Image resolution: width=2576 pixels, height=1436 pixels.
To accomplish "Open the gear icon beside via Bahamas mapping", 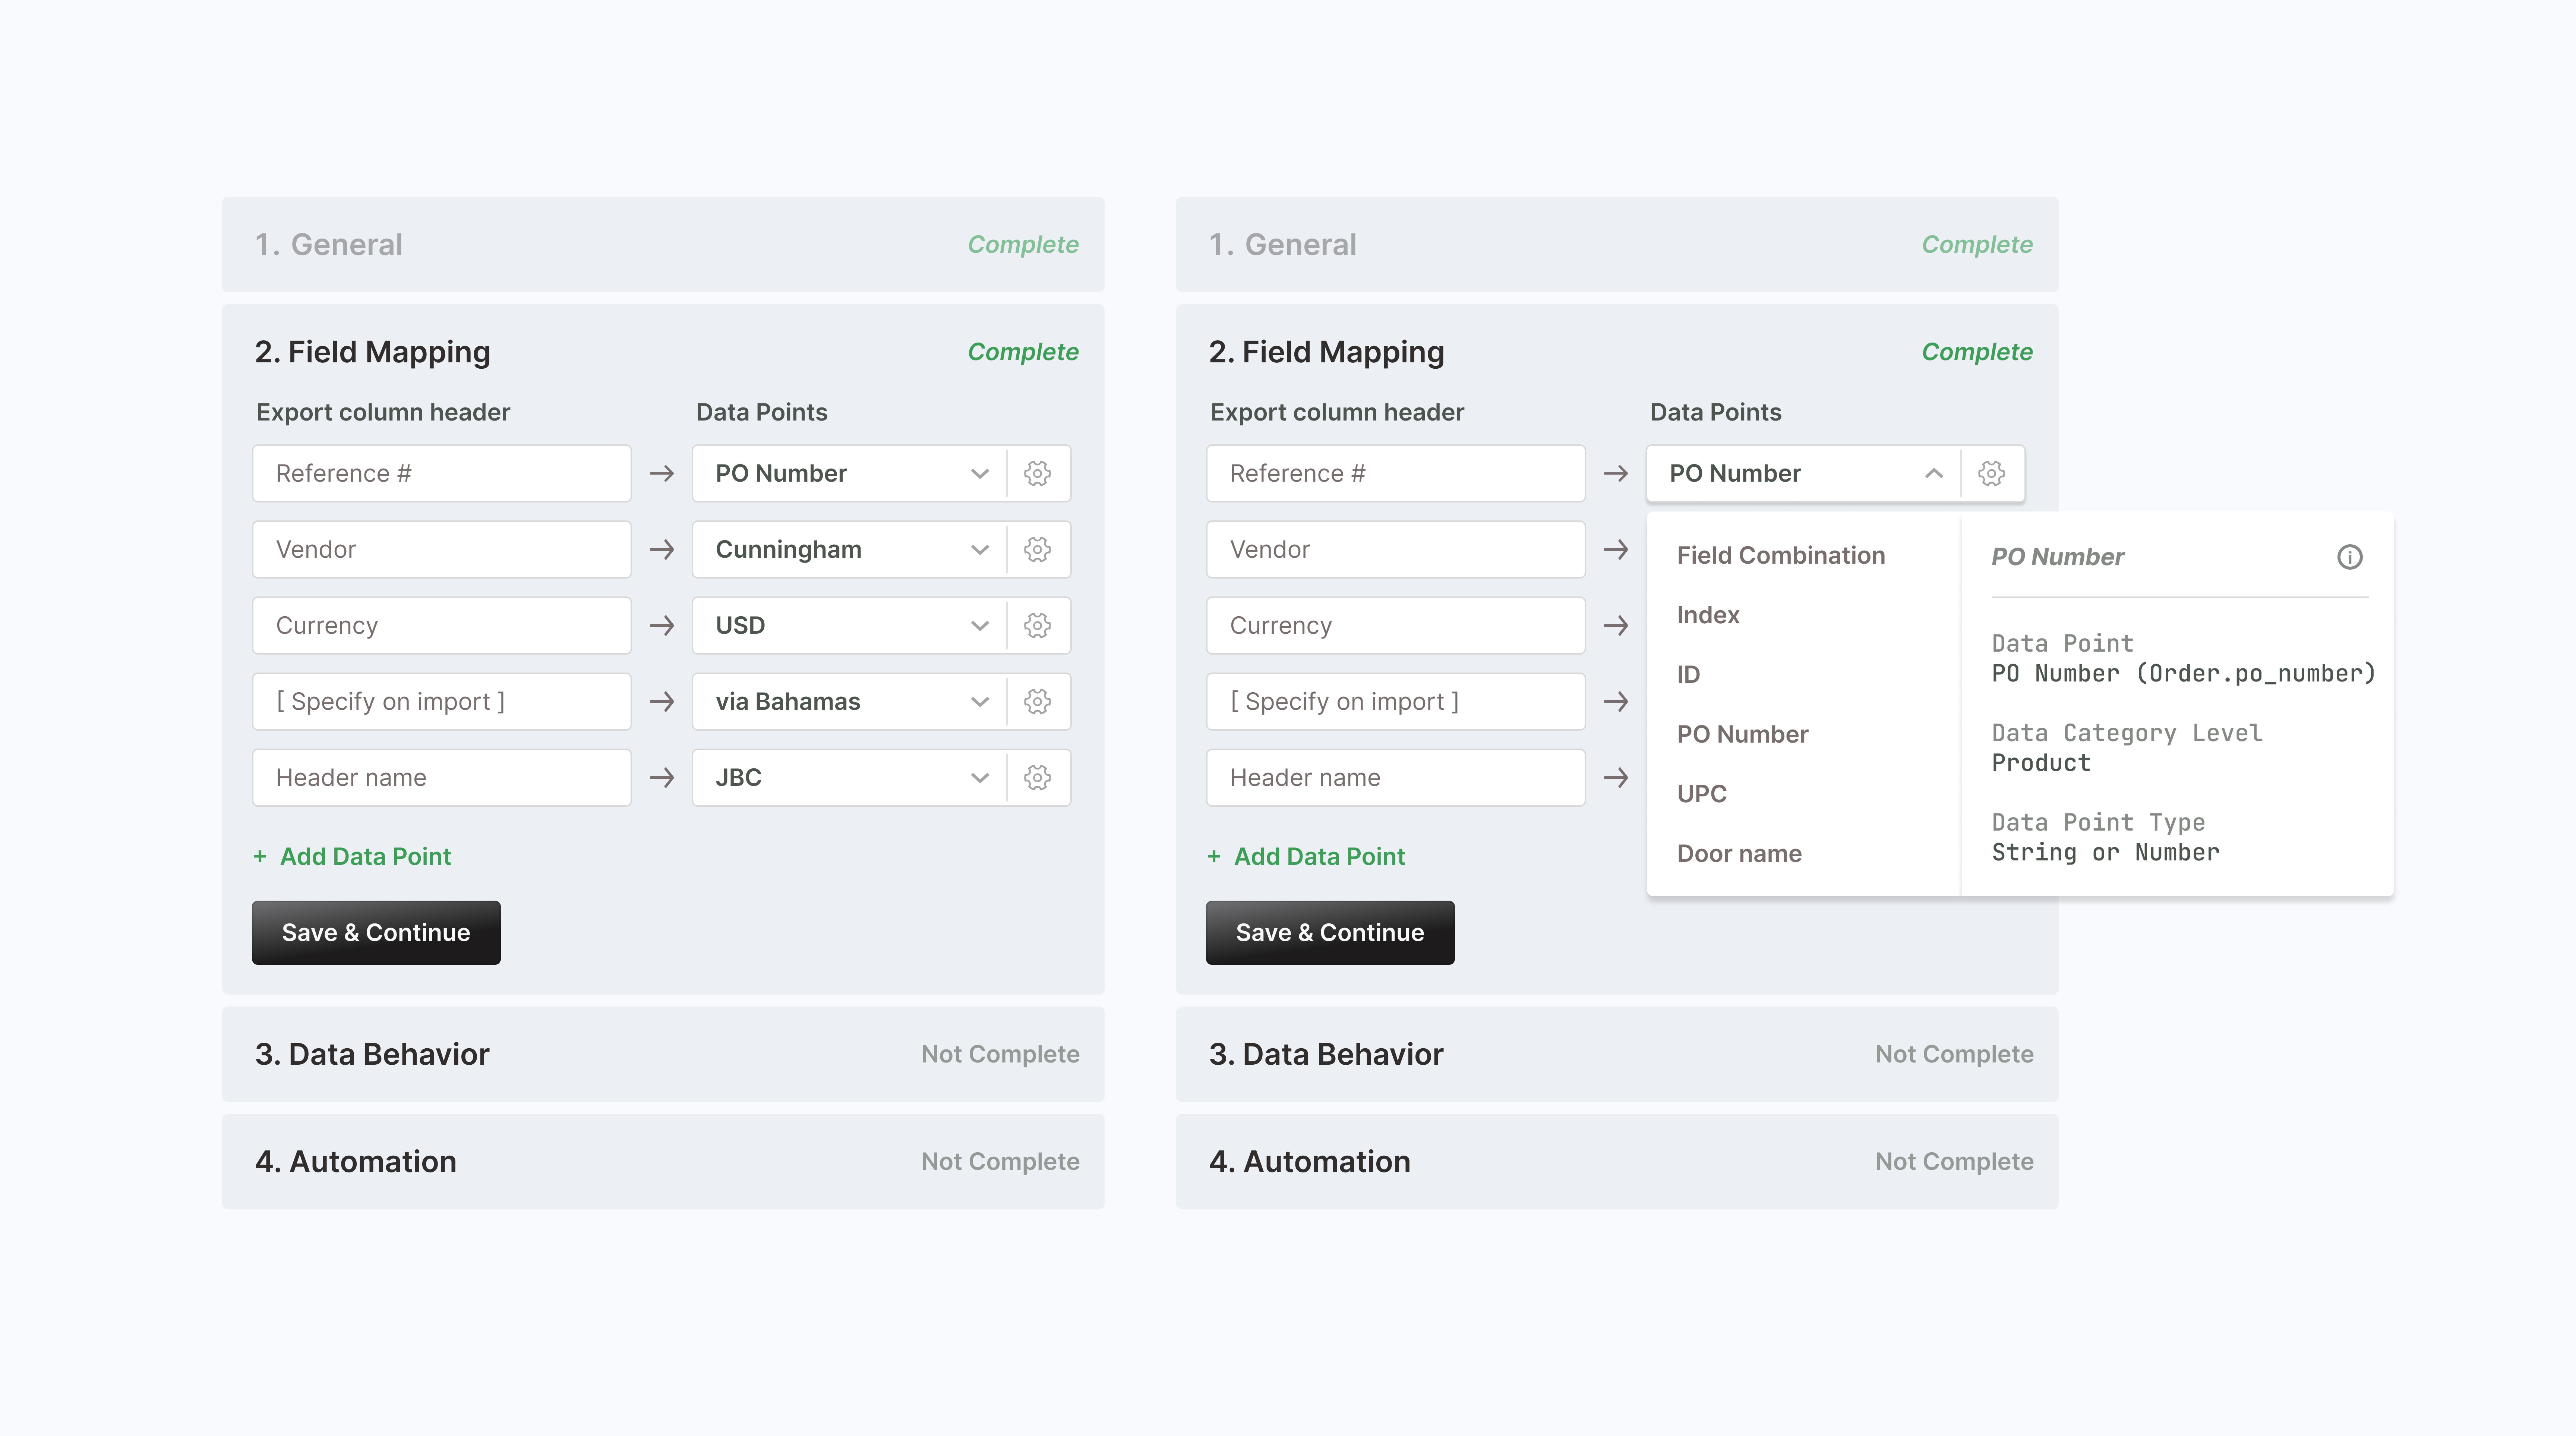I will click(x=1038, y=701).
